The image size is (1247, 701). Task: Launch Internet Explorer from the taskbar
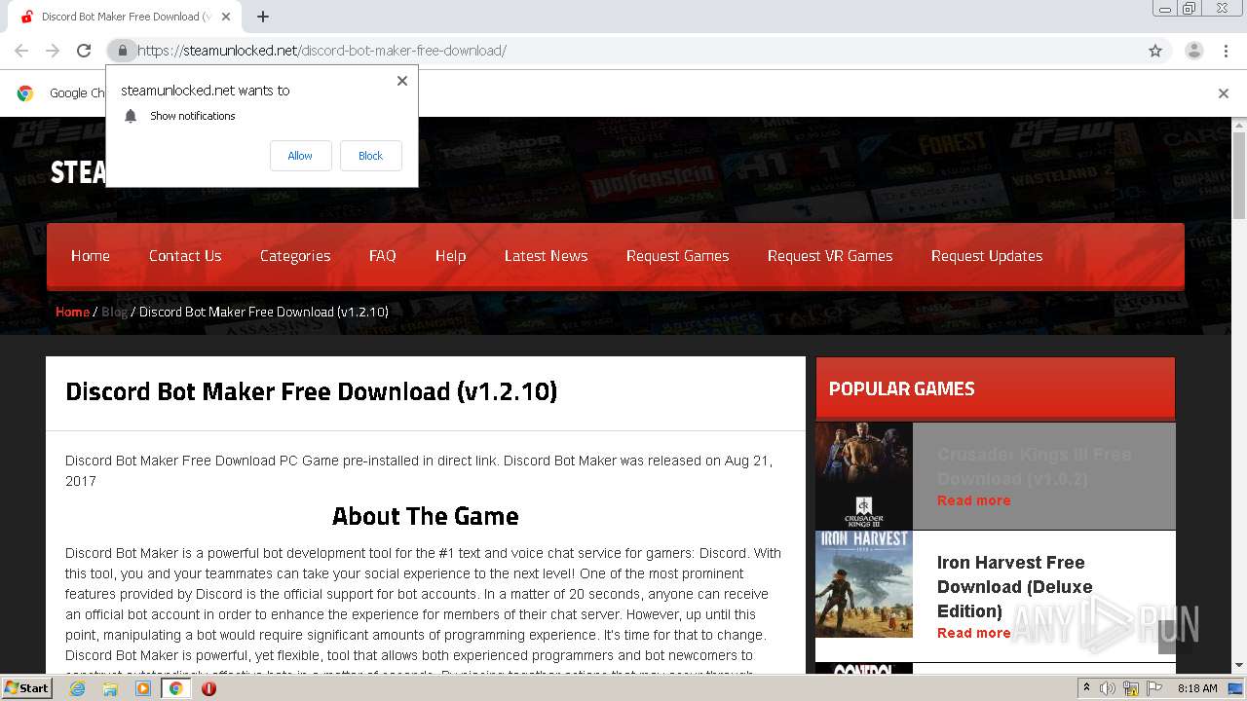click(x=77, y=688)
